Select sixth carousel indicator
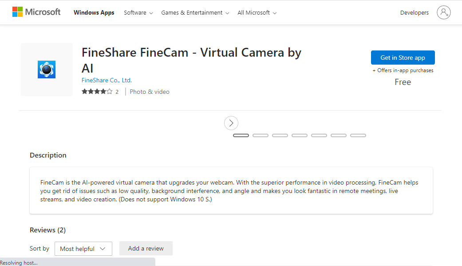This screenshot has width=462, height=266. point(339,135)
